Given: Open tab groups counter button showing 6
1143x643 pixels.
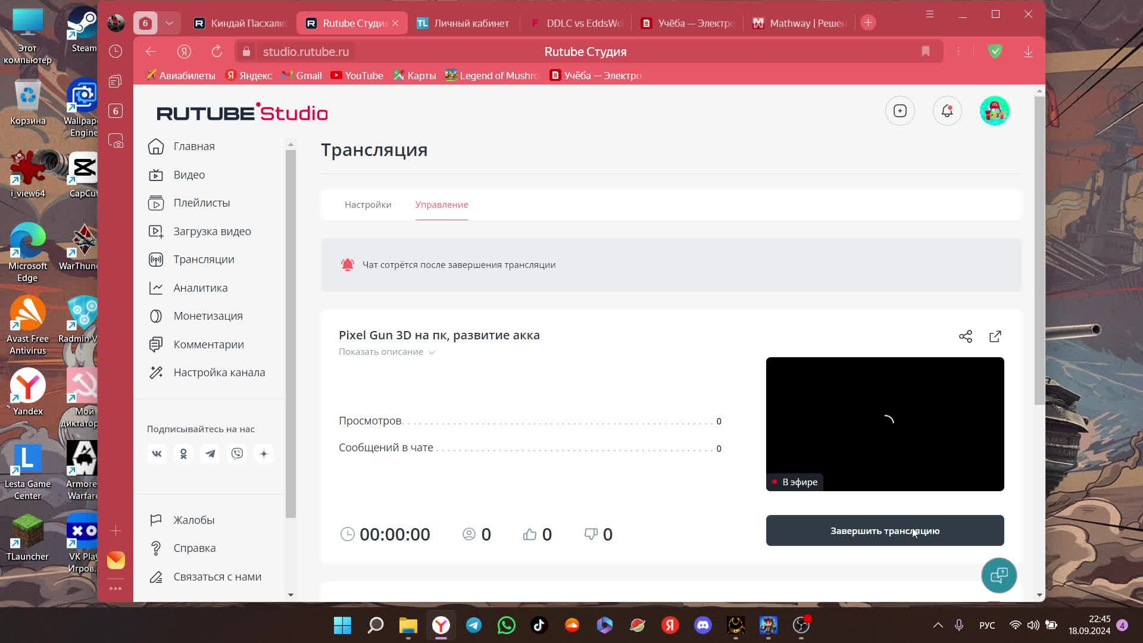Looking at the screenshot, I should pos(145,23).
